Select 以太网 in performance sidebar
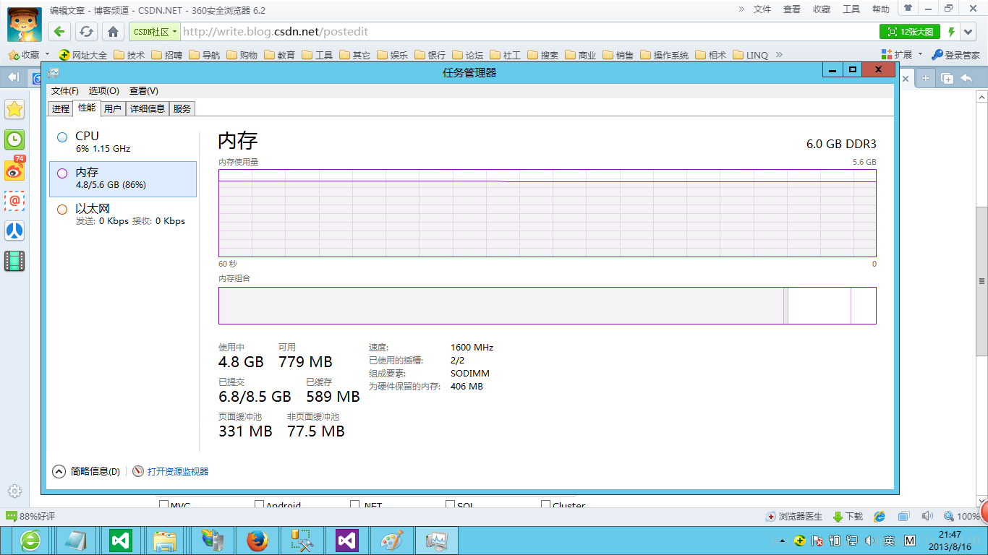The width and height of the screenshot is (988, 555). [123, 215]
